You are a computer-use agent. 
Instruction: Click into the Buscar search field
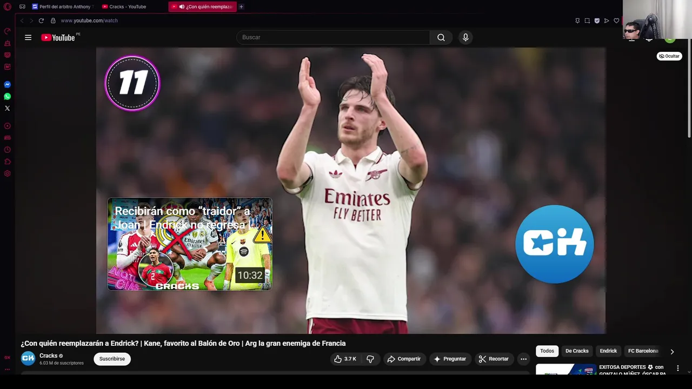(x=333, y=37)
